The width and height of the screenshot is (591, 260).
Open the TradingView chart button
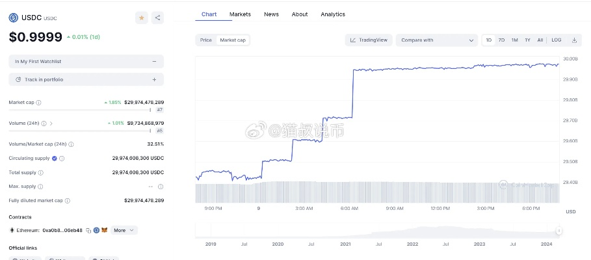point(369,40)
